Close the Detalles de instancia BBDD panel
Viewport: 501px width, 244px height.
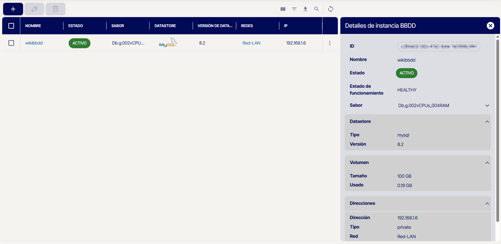click(490, 26)
